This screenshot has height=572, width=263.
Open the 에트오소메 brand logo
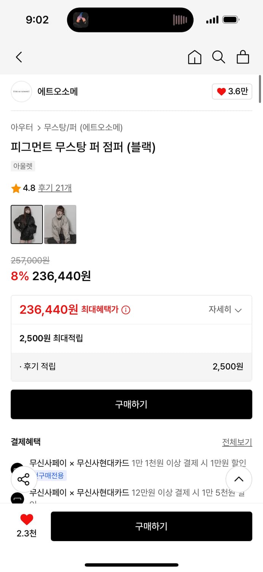[21, 92]
